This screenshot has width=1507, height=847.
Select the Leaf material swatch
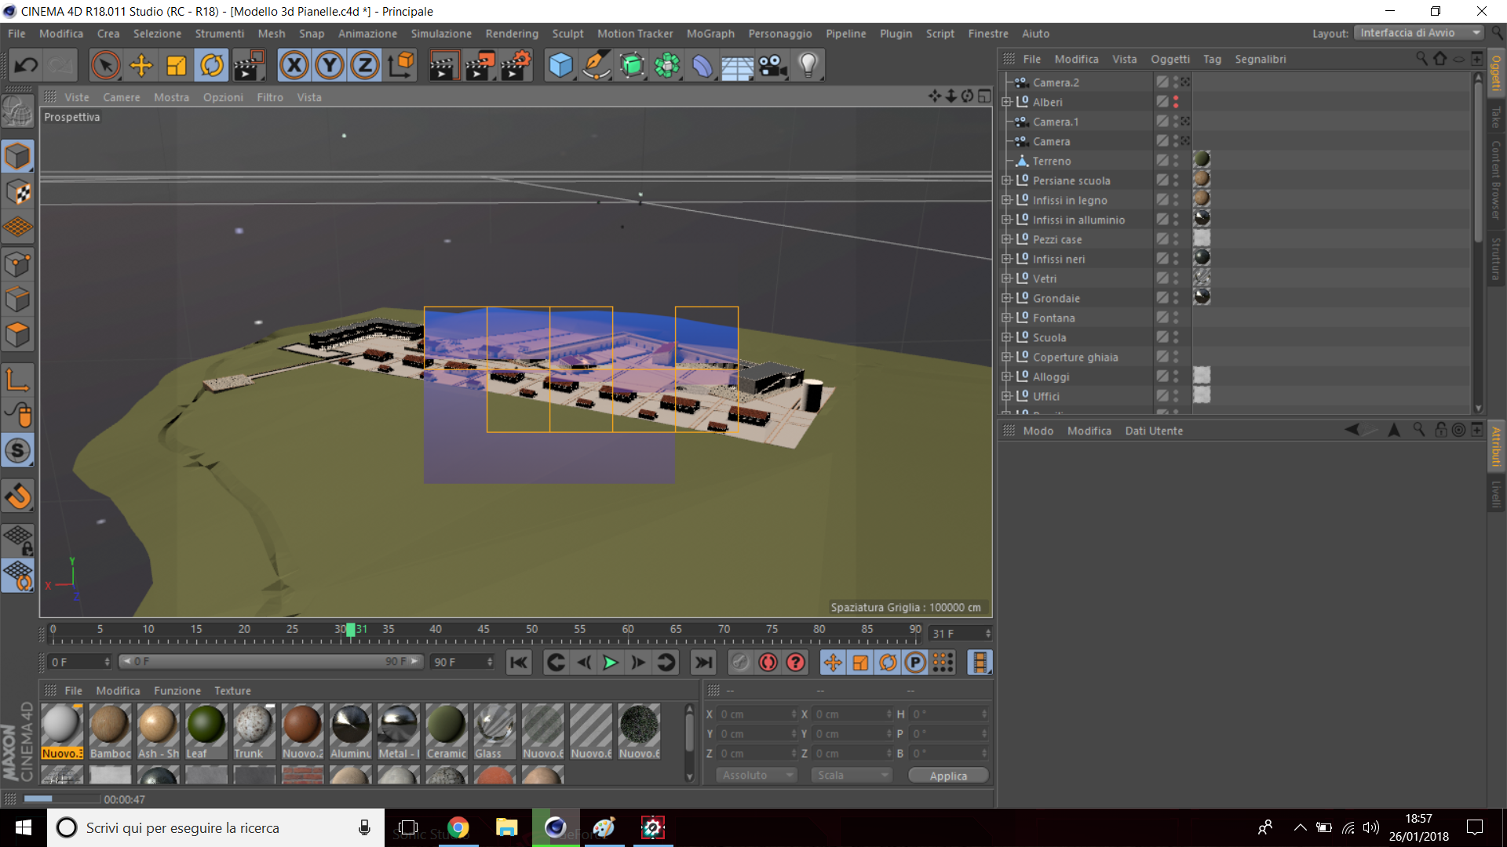[x=206, y=725]
